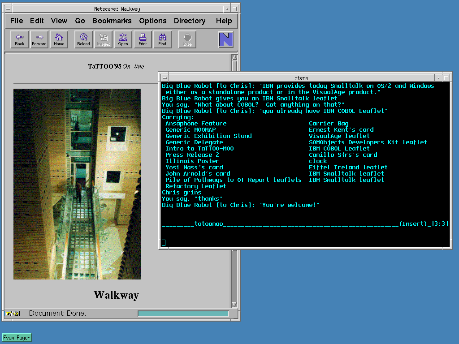Click the Images toolbar button
Image resolution: width=459 pixels, height=344 pixels.
pos(104,39)
